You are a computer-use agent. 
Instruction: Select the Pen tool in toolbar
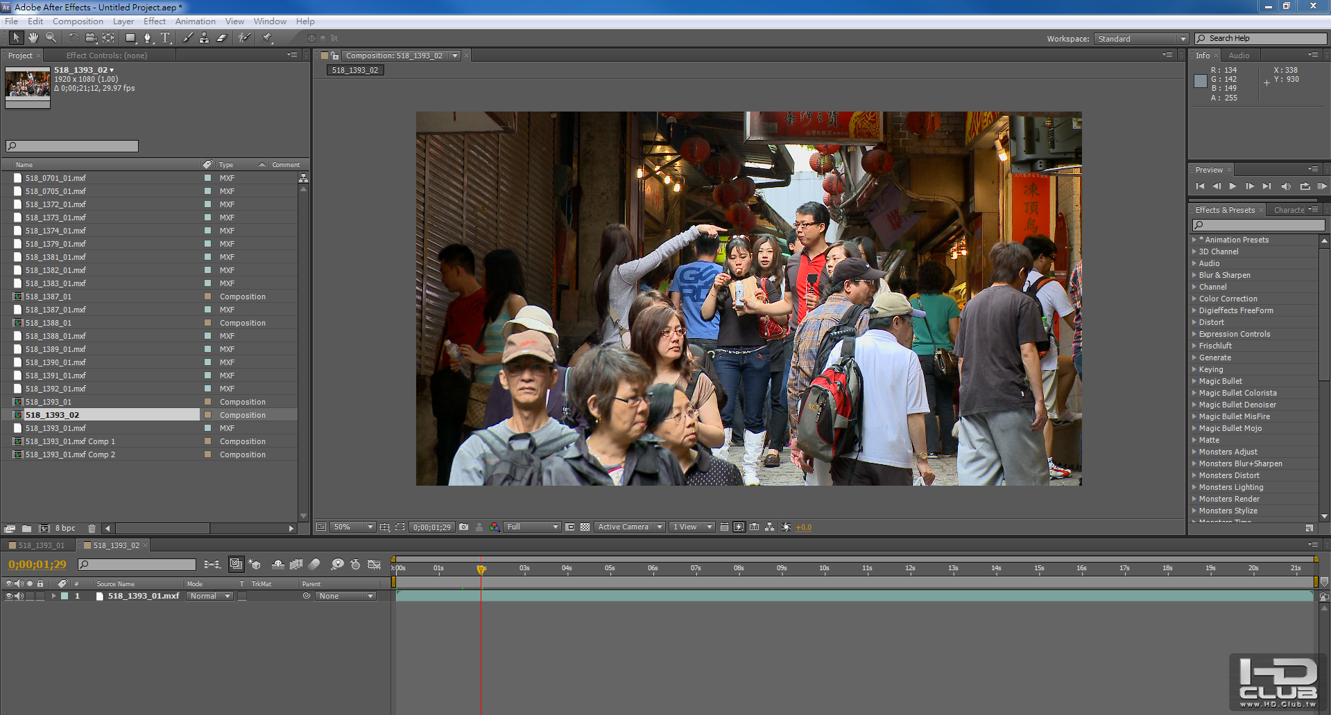pos(147,38)
